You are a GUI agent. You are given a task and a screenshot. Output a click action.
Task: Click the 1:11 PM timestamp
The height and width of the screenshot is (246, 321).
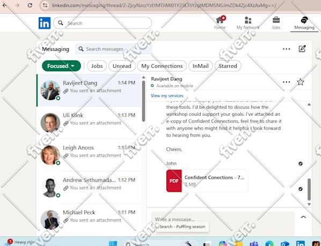click(x=127, y=212)
